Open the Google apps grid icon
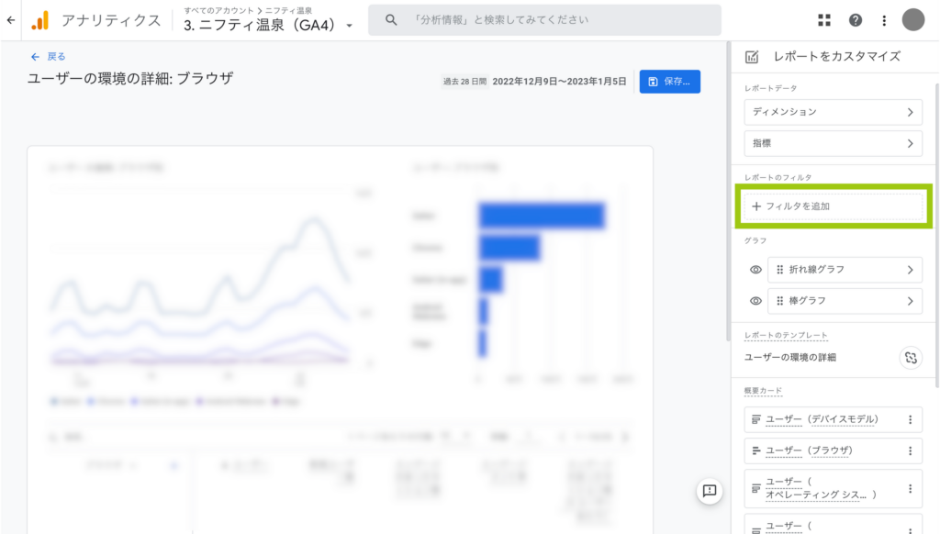The width and height of the screenshot is (940, 534). 824,20
